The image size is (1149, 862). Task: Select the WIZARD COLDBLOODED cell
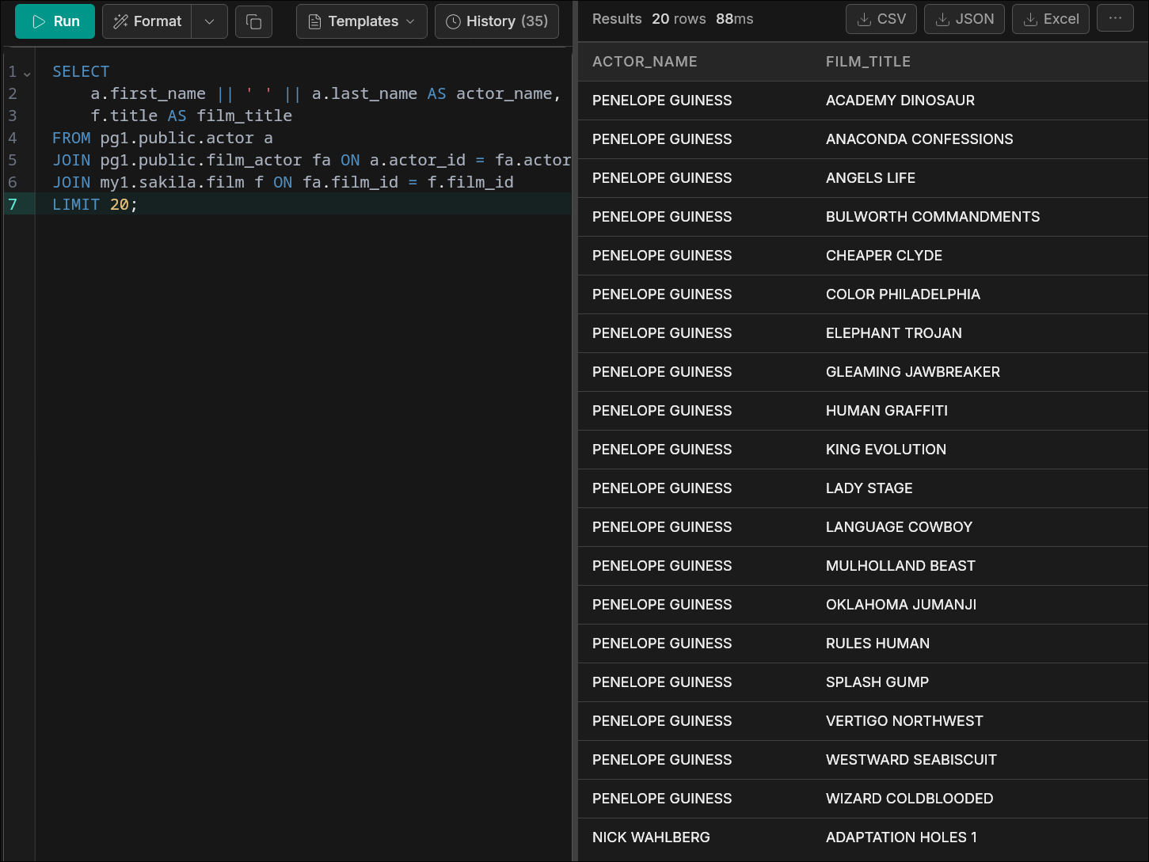[x=909, y=799]
